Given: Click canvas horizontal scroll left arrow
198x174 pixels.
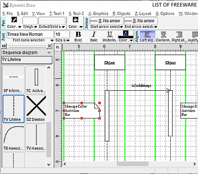Looking at the screenshot, I should click(x=65, y=164).
